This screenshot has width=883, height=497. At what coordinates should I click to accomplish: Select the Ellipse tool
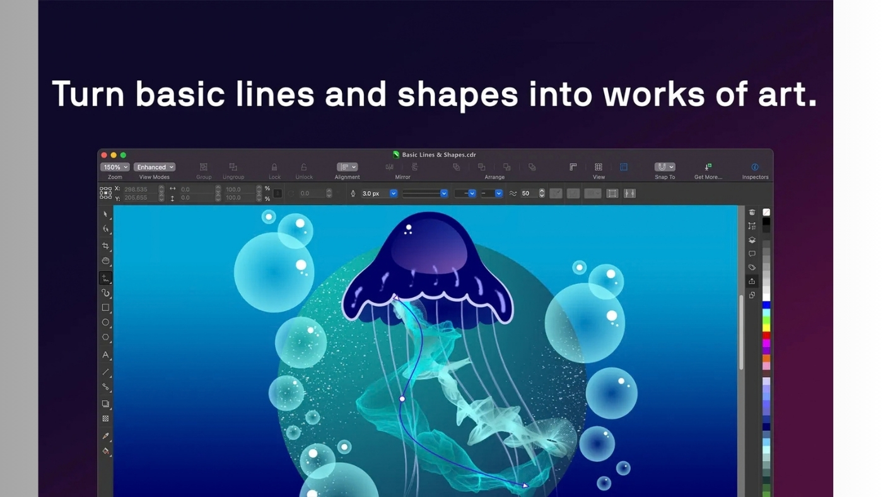(105, 322)
